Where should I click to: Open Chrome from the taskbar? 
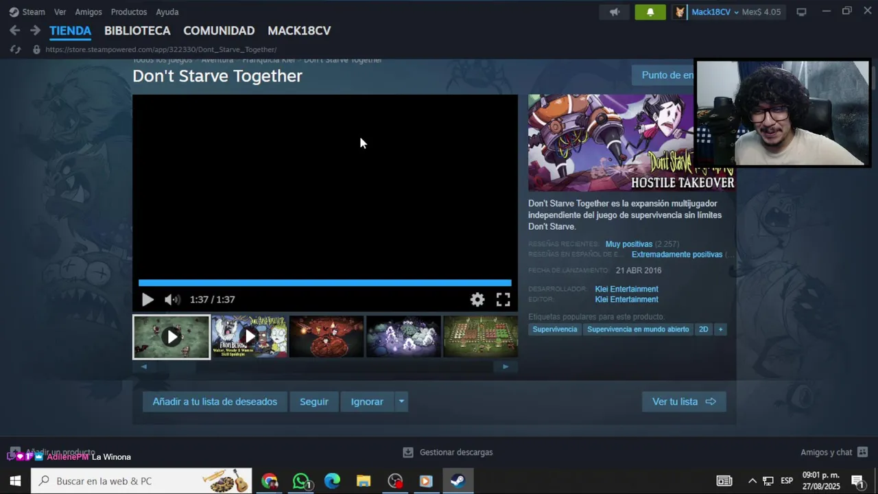pos(270,481)
